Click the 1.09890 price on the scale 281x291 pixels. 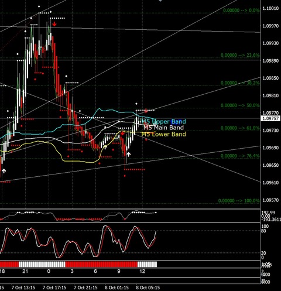pyautogui.click(x=270, y=61)
